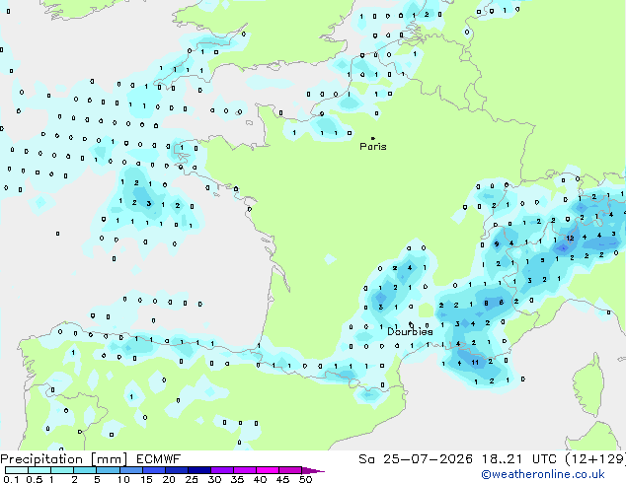Select the 15–20 mm legend swatch
626x483 pixels.
[x=154, y=470]
